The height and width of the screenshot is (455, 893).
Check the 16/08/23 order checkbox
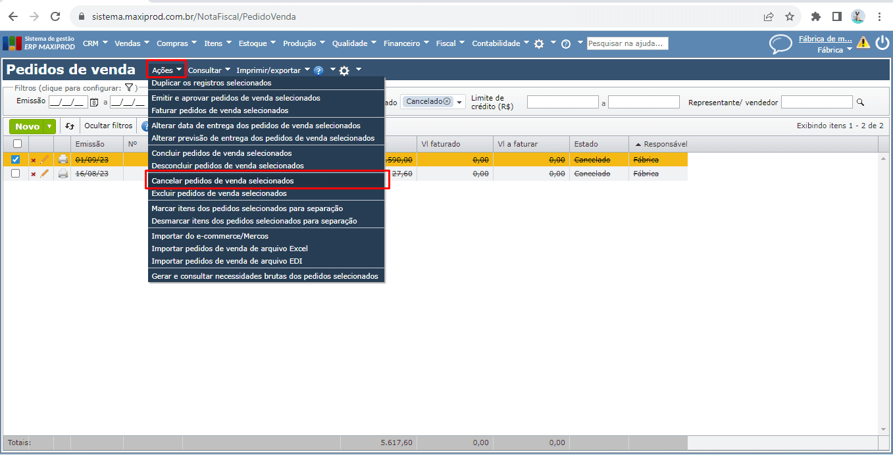click(16, 174)
